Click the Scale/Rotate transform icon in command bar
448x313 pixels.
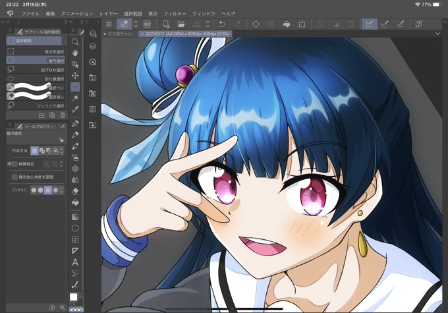[x=302, y=24]
